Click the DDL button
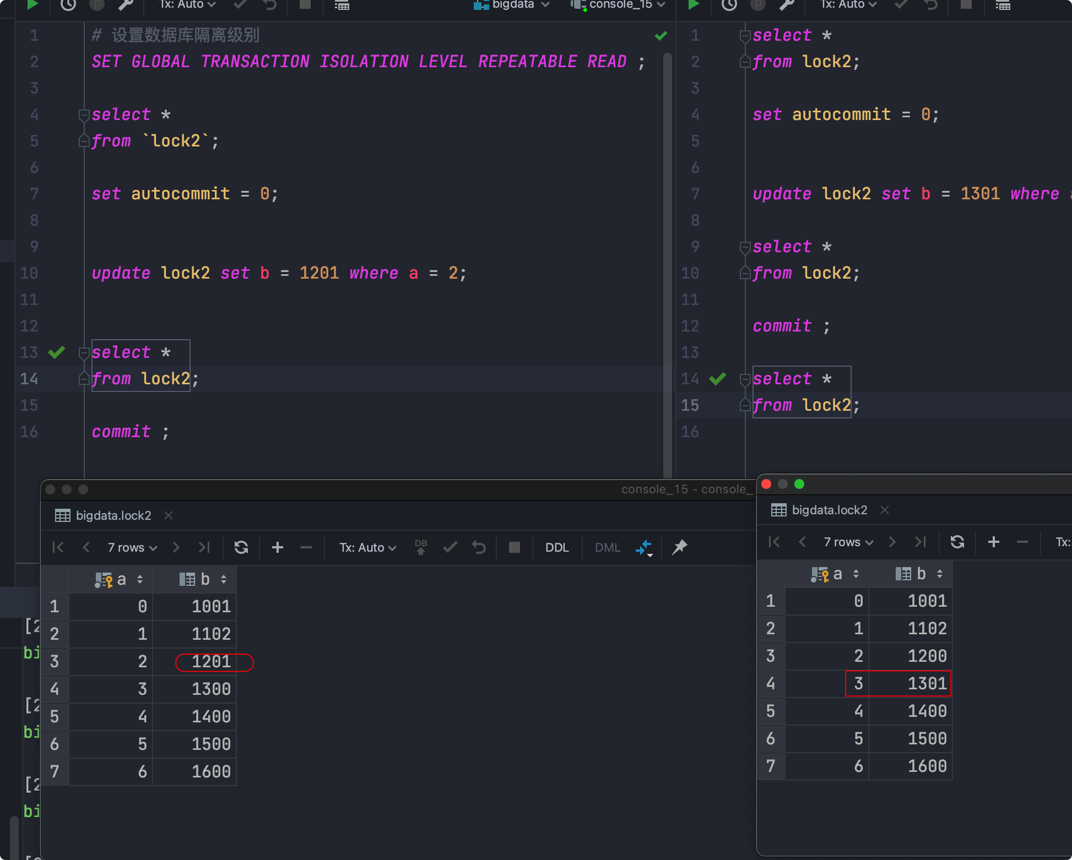1072x860 pixels. tap(556, 547)
